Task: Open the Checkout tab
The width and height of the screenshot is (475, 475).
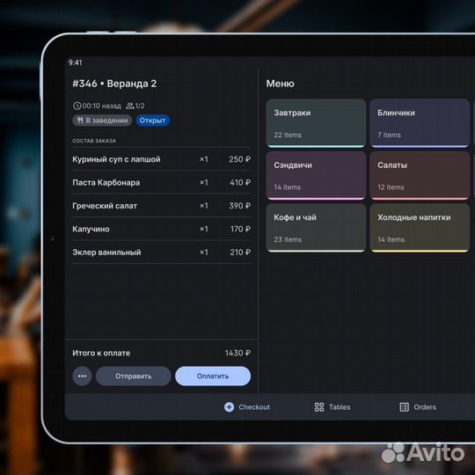Action: point(247,407)
